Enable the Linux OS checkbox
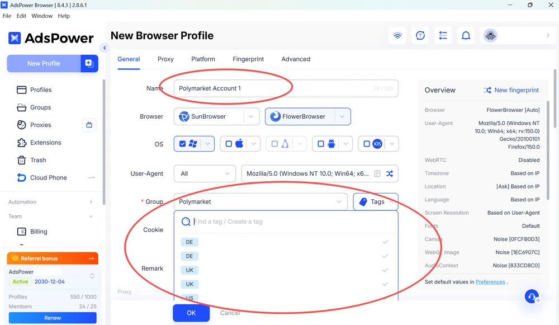 [274, 144]
